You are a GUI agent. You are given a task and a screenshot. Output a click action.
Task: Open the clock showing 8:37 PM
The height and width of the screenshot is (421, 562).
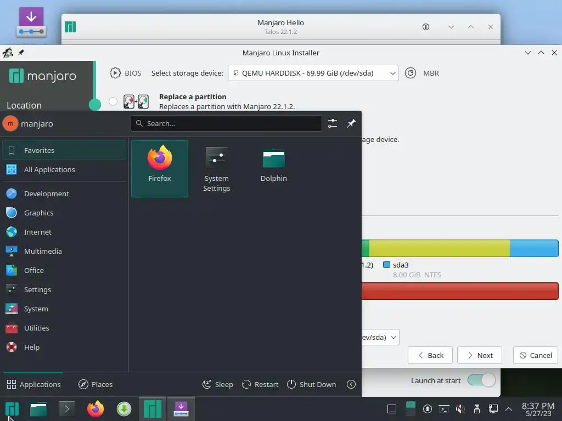538,409
